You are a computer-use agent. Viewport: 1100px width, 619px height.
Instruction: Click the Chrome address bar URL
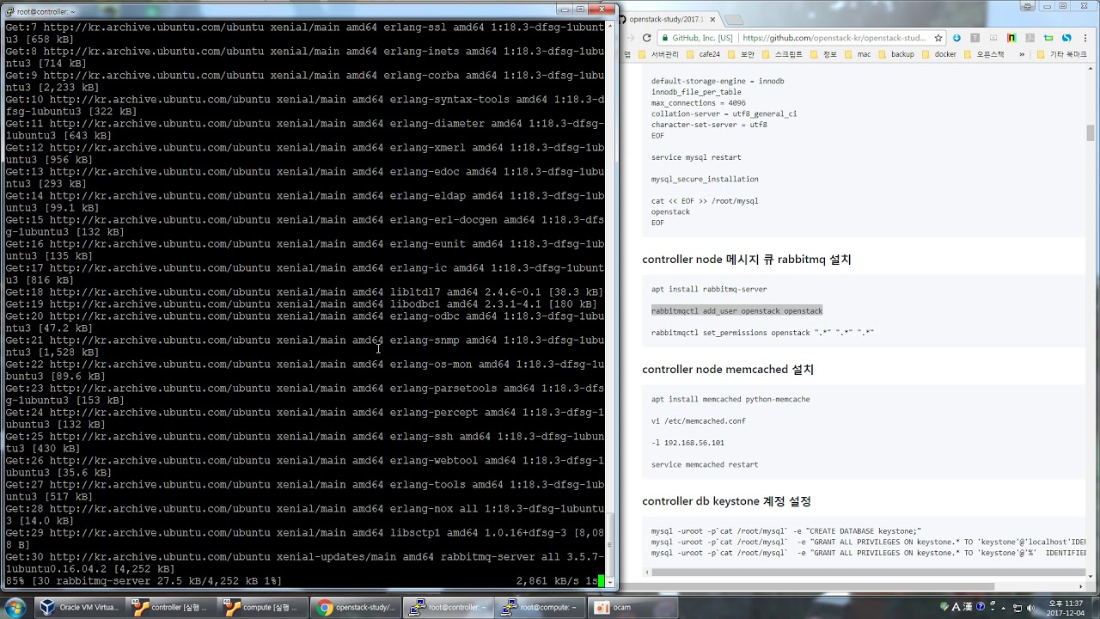834,38
